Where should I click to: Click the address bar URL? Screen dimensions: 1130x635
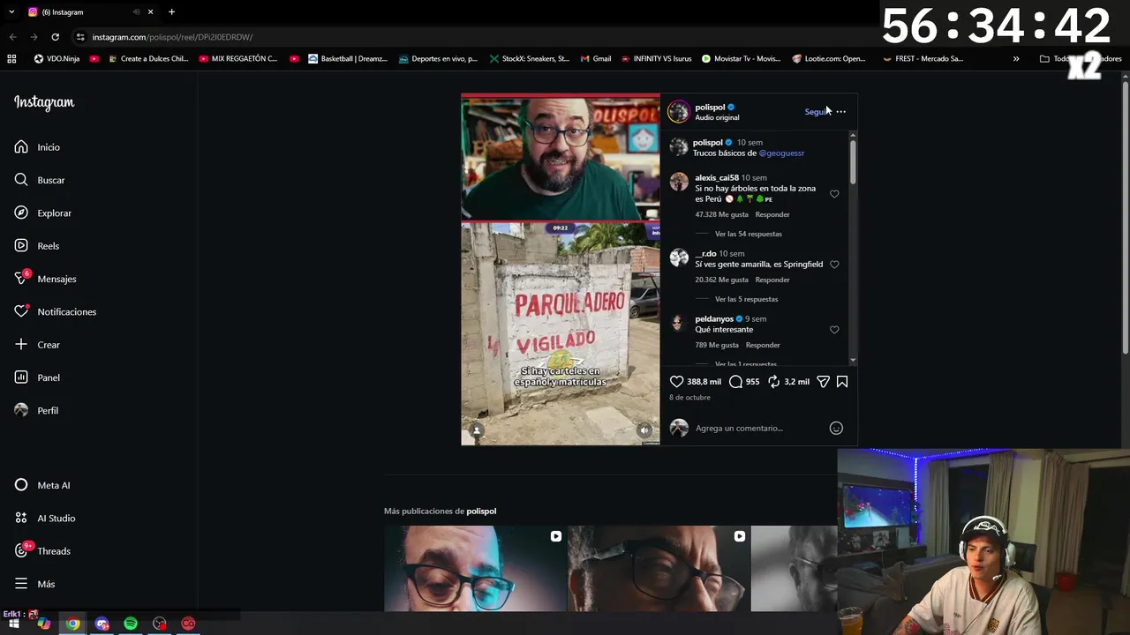(172, 37)
